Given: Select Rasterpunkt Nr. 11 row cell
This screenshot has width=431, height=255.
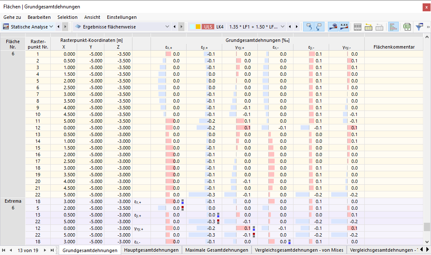Looking at the screenshot, I should (x=38, y=121).
